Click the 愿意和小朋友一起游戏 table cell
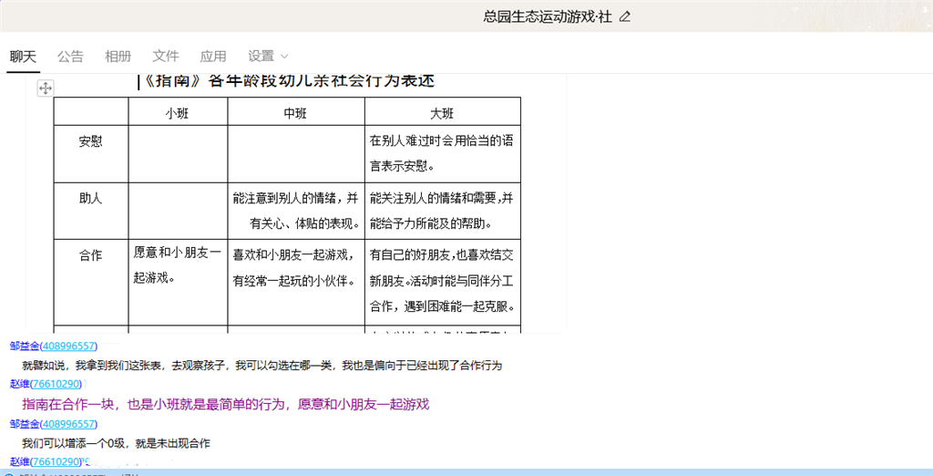Image resolution: width=933 pixels, height=476 pixels. 177,265
